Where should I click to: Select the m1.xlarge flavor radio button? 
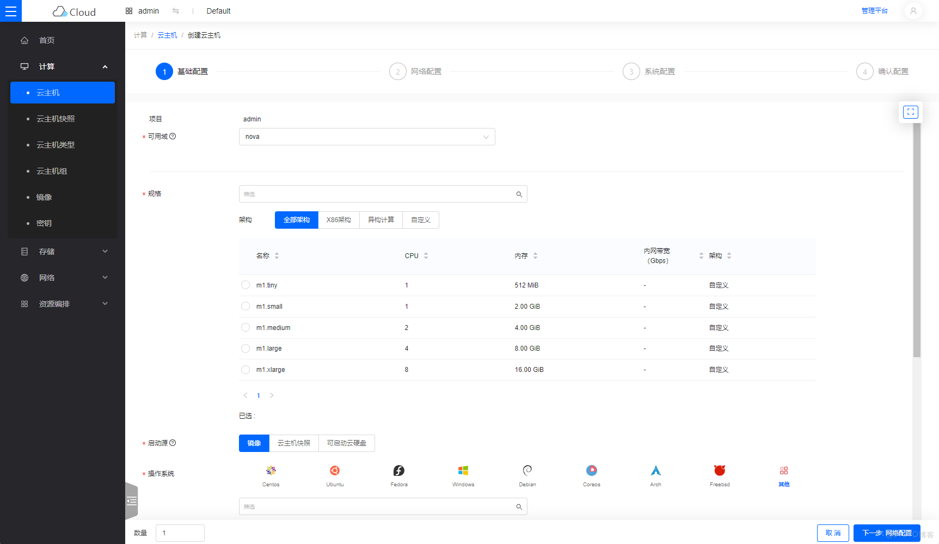(x=246, y=370)
